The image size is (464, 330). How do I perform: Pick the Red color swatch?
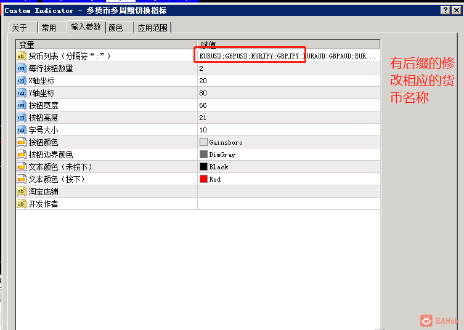coord(203,179)
